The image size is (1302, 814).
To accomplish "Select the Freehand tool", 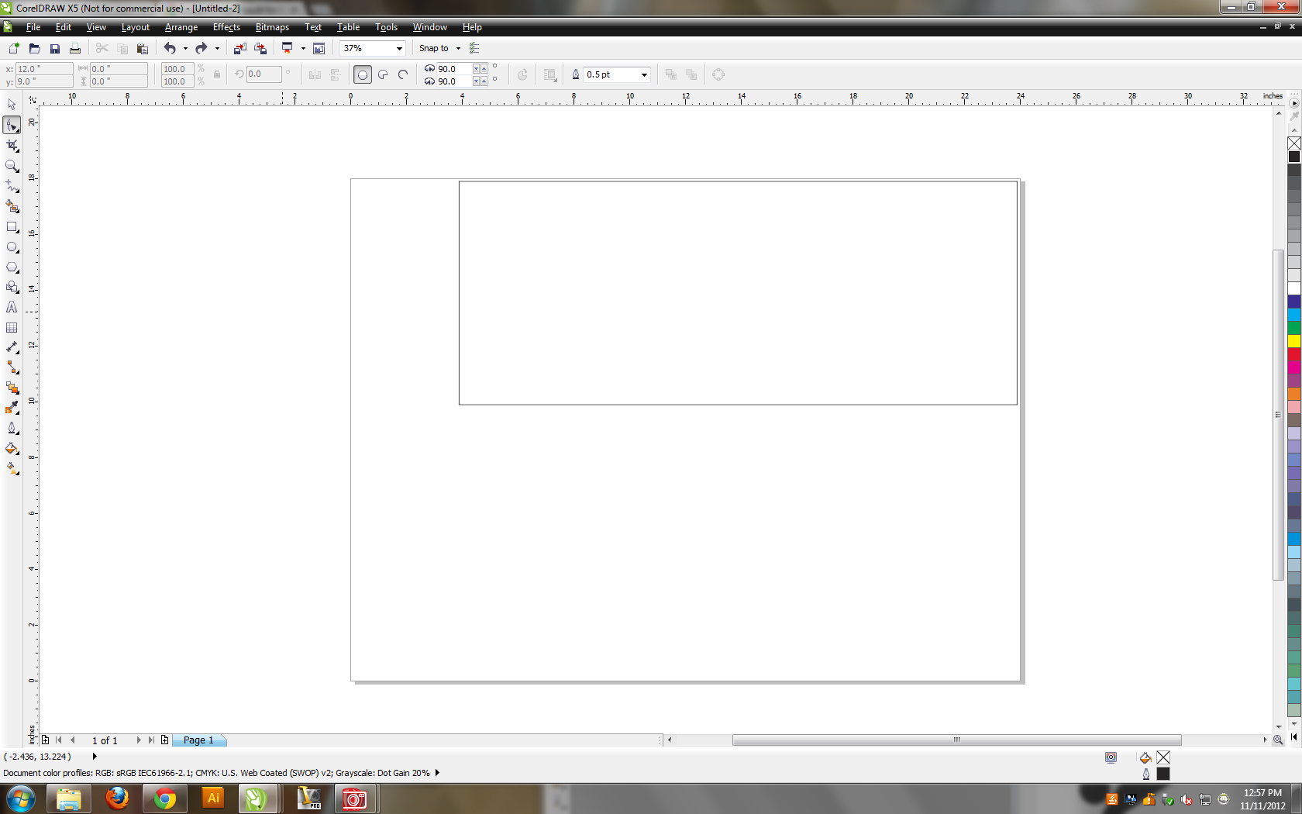I will pyautogui.click(x=12, y=186).
